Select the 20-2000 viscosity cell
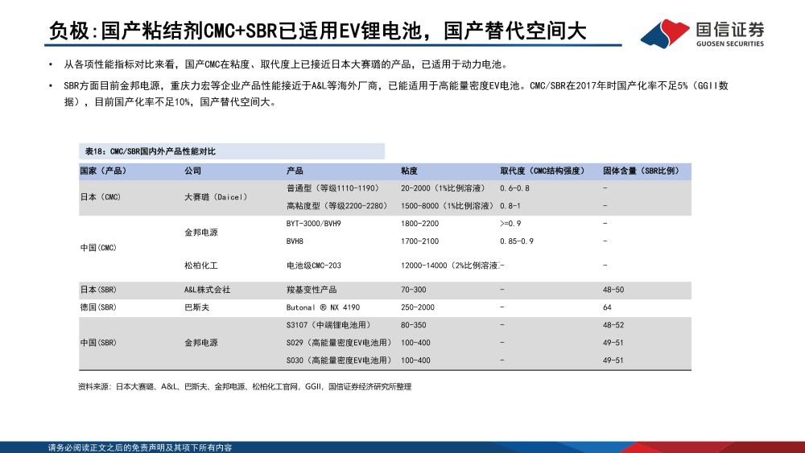Image resolution: width=805 pixels, height=453 pixels. tap(443, 188)
